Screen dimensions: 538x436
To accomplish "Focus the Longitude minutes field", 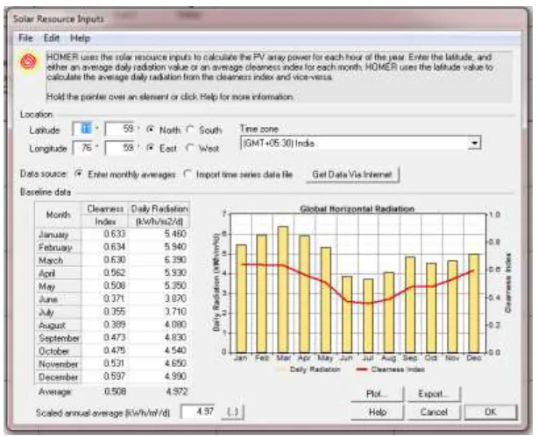I will coord(120,148).
